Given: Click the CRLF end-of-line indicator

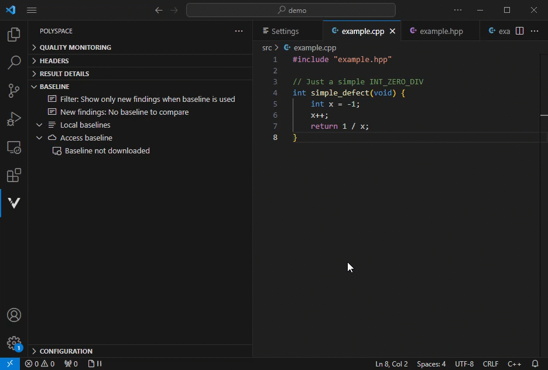Looking at the screenshot, I should [x=491, y=364].
